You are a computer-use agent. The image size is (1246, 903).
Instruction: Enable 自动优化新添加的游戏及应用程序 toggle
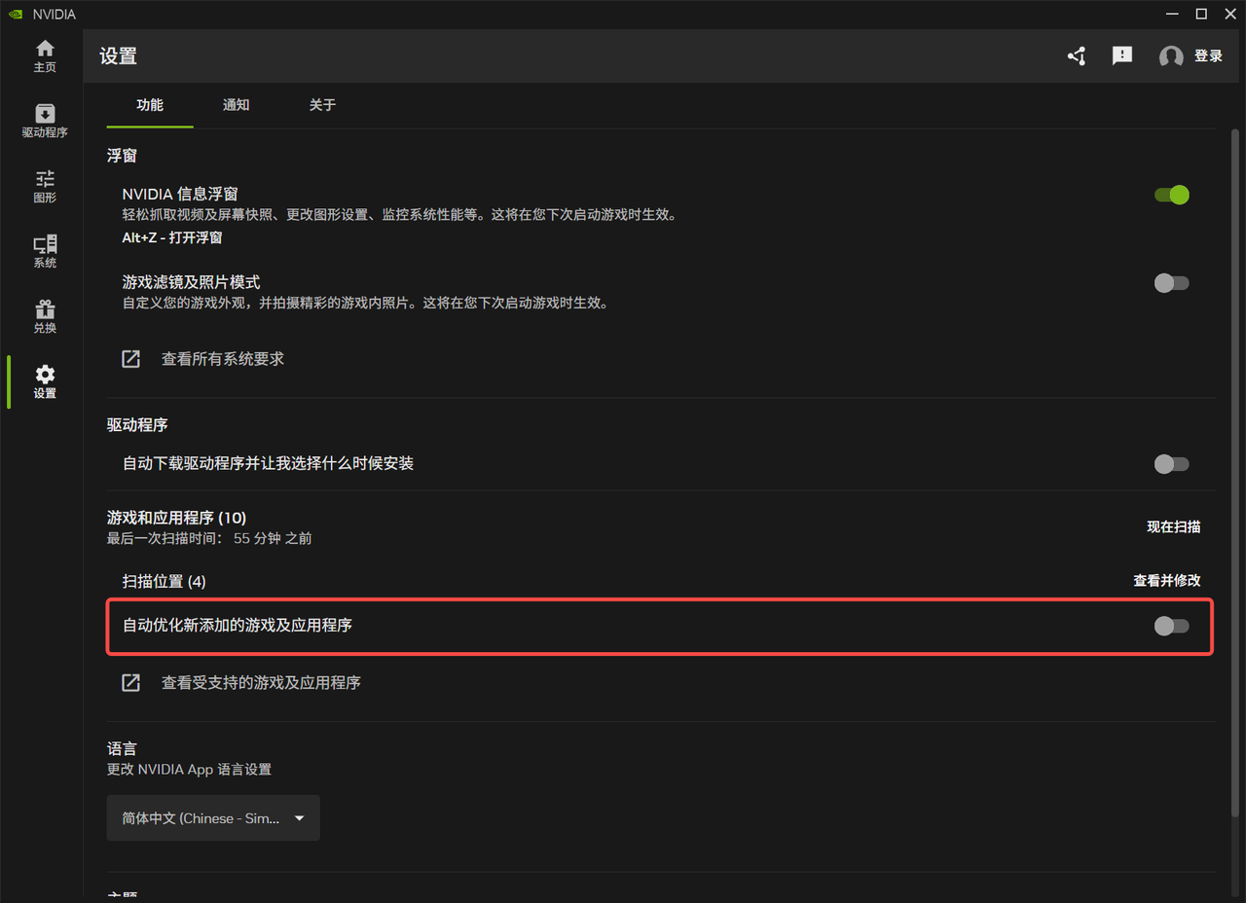[x=1171, y=626]
